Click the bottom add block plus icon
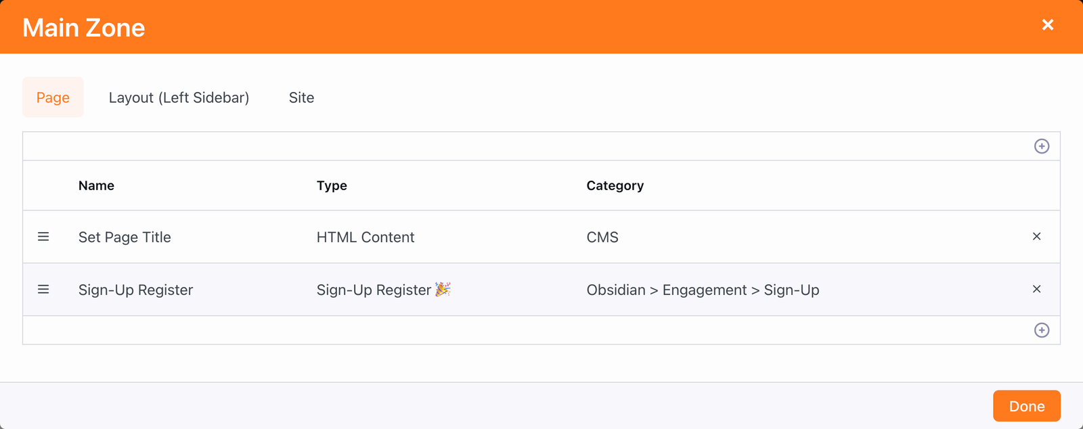1083x429 pixels. (1042, 330)
